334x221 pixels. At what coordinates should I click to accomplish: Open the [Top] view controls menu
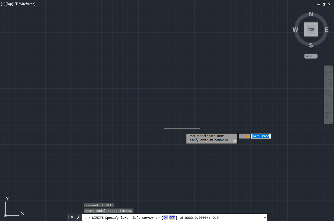click(9, 4)
